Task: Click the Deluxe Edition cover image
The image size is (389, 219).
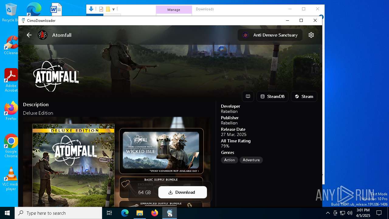Action: [x=74, y=165]
